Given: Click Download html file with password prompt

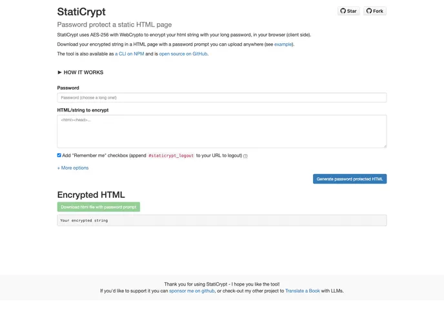Looking at the screenshot, I should coord(99,207).
